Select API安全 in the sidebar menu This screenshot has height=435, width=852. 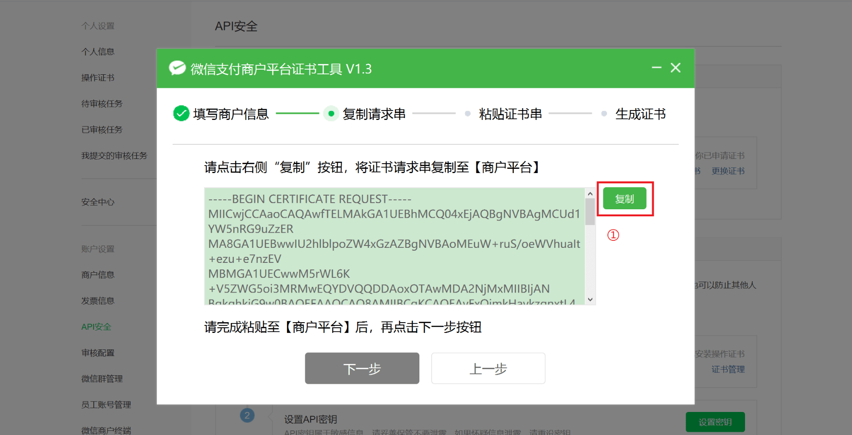coord(96,327)
